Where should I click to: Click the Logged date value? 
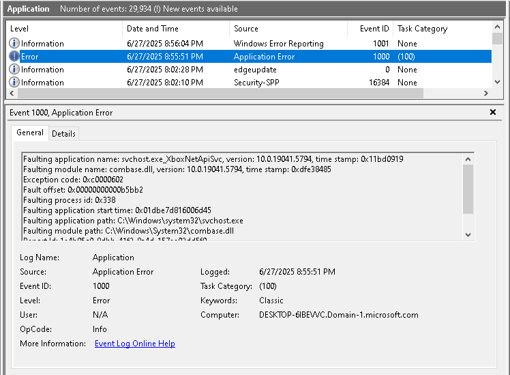(x=297, y=272)
